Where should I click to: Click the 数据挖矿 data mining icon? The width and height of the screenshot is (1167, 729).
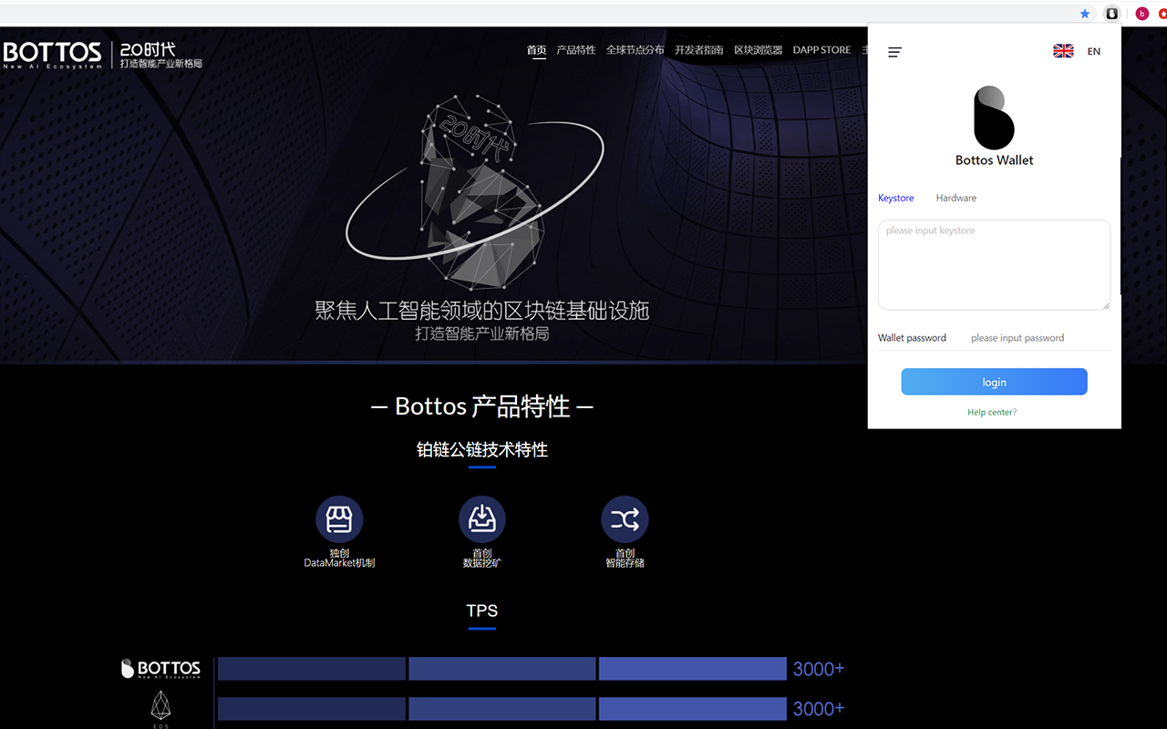tap(481, 518)
